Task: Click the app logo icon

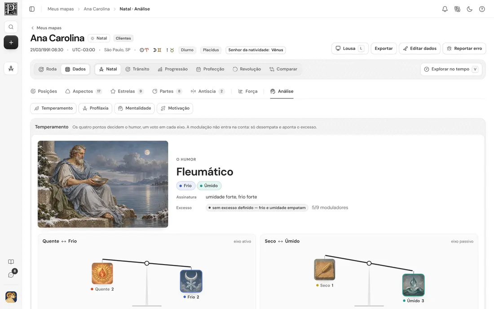Action: [11, 9]
